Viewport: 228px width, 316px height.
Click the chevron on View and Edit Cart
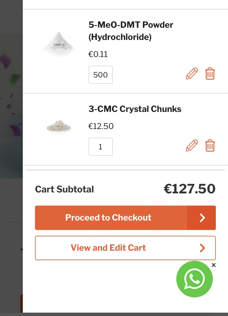pyautogui.click(x=202, y=248)
